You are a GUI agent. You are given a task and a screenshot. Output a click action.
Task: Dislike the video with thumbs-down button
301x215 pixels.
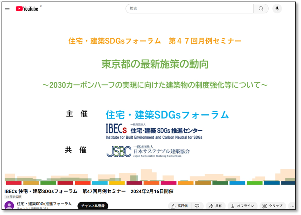pos(197,206)
